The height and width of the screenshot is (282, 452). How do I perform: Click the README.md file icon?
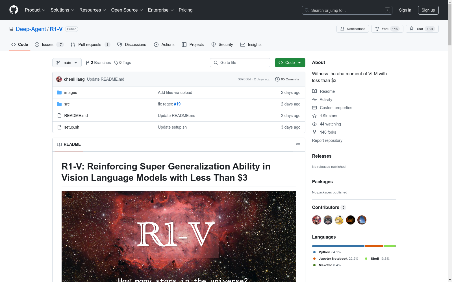pos(59,116)
